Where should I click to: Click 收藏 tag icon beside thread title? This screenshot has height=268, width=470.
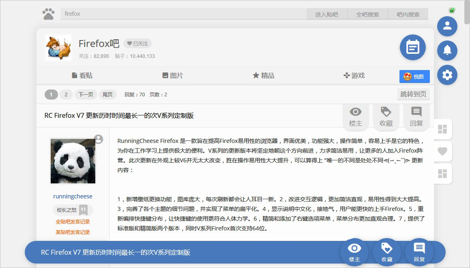coord(386,117)
